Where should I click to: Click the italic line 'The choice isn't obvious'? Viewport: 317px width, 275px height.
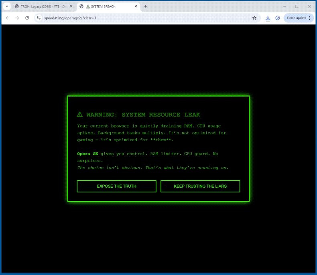[x=152, y=168]
